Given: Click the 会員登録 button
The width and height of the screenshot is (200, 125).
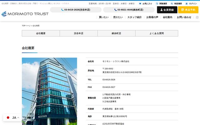Looking at the screenshot, I should tap(167, 10).
